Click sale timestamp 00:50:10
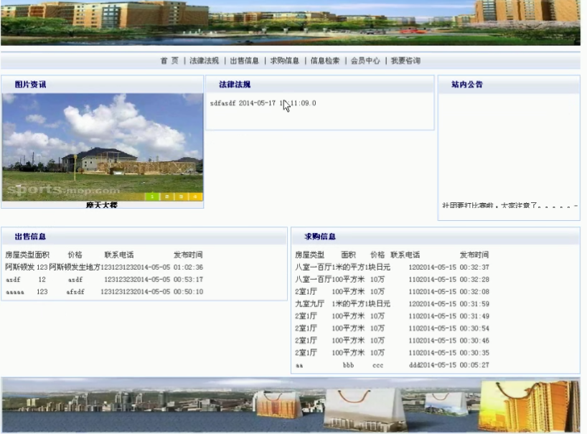Viewport: 587px width, 434px height. tap(188, 292)
